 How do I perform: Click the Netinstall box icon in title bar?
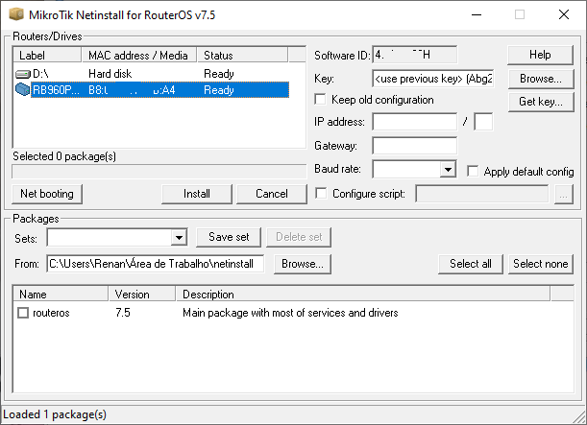[16, 14]
